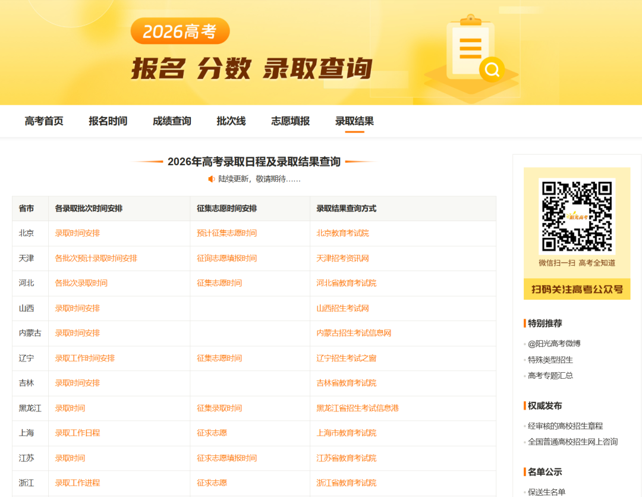
Task: Click the 2026年高考录取日程及录取结果查询 title
Action: (254, 162)
